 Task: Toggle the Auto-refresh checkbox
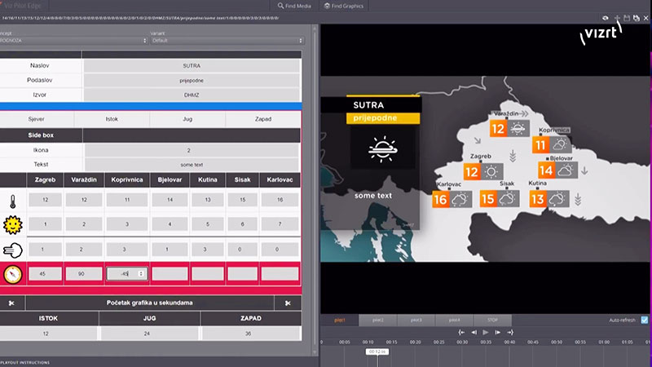click(x=645, y=320)
